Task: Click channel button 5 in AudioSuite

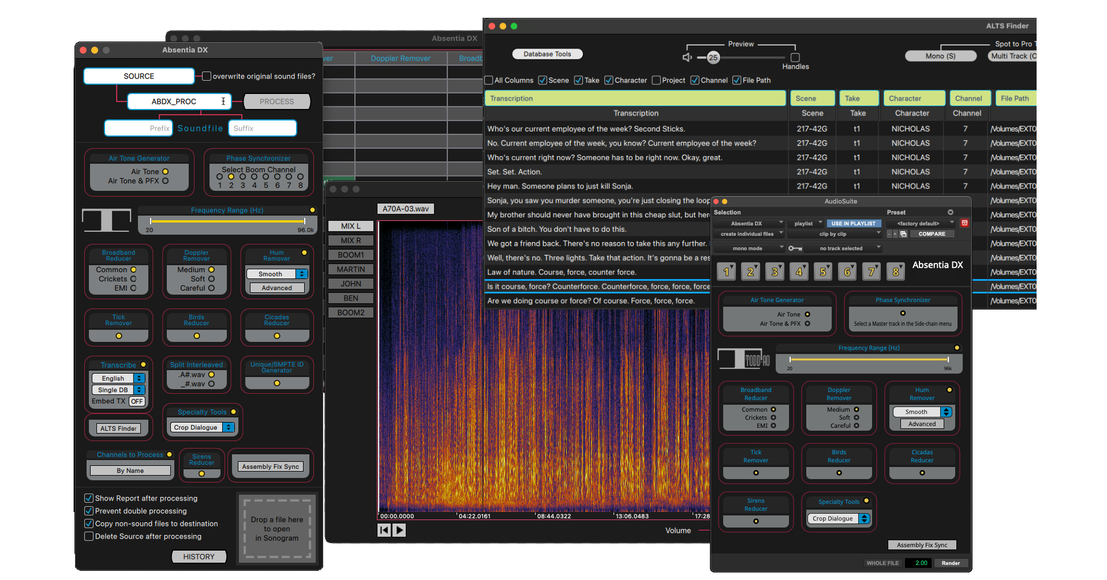Action: point(823,271)
